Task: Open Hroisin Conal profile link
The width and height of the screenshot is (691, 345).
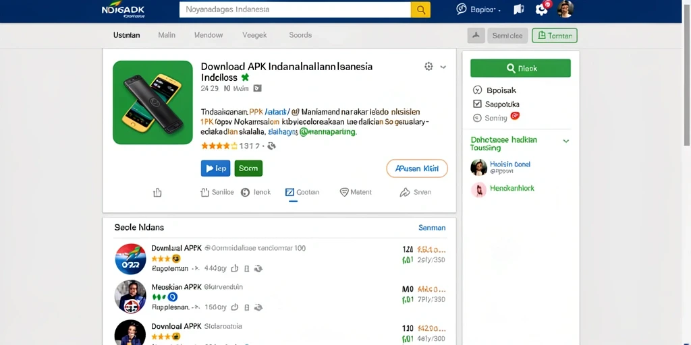Action: [510, 164]
